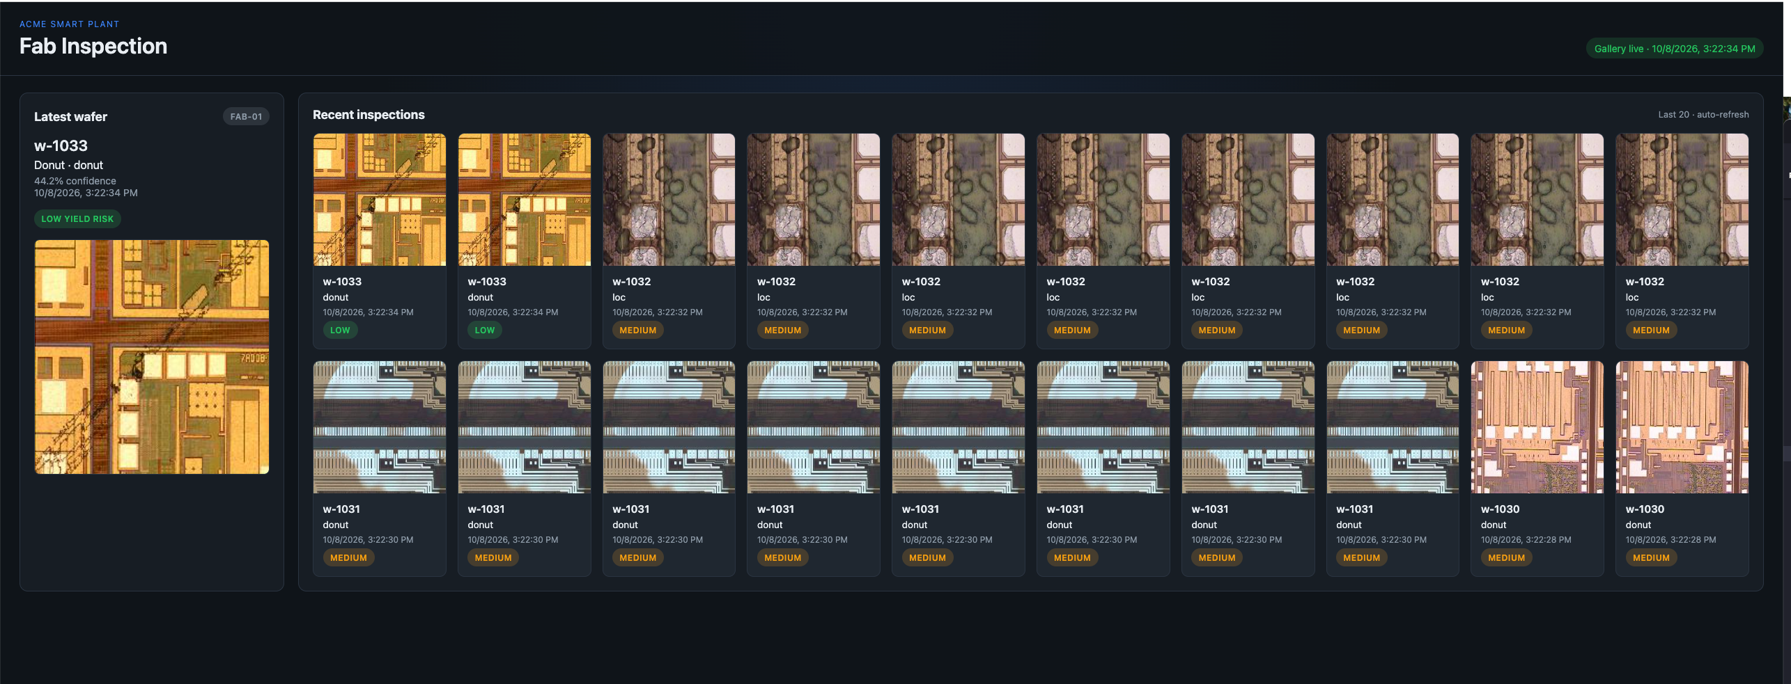Image resolution: width=1791 pixels, height=684 pixels.
Task: Click the 'Last 20 · auto-refresh' label
Action: [1703, 115]
